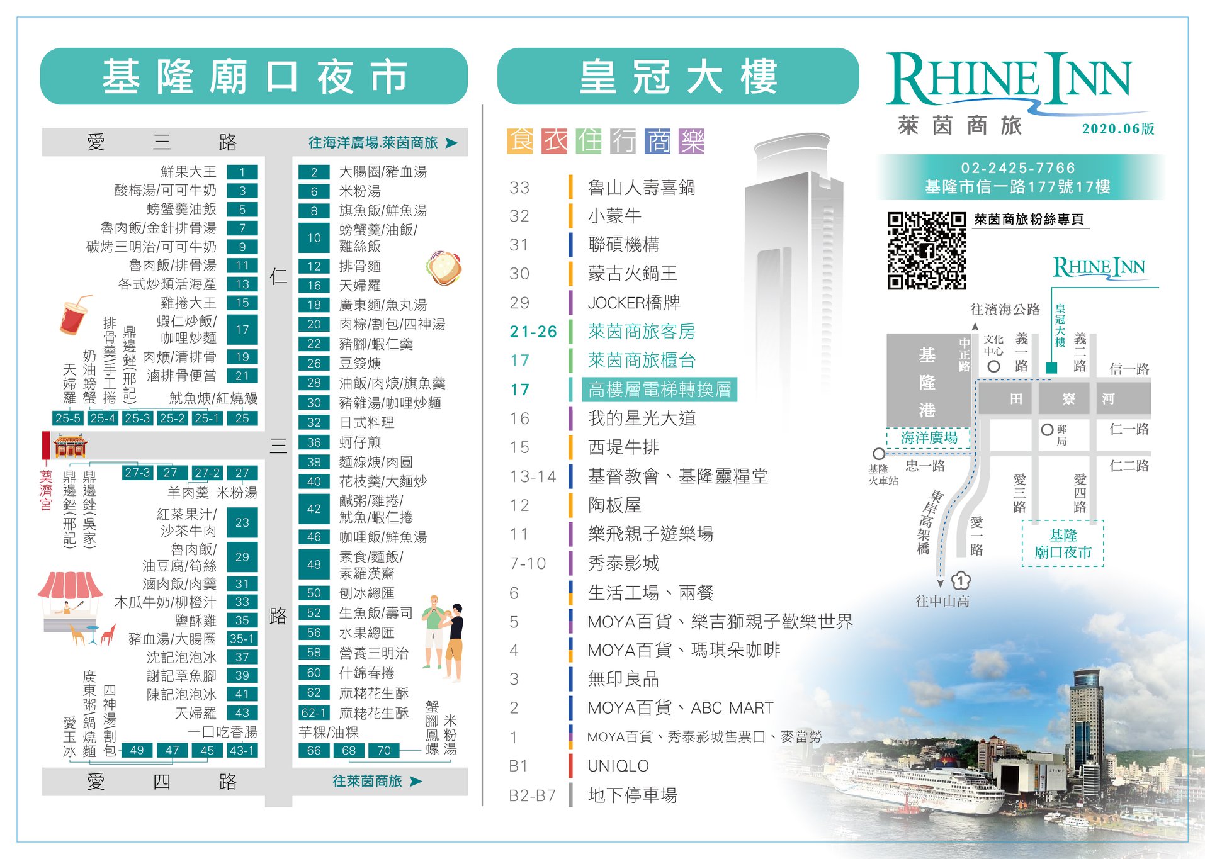1205x859 pixels.
Task: Click stall number 70 box
Action: pos(384,750)
